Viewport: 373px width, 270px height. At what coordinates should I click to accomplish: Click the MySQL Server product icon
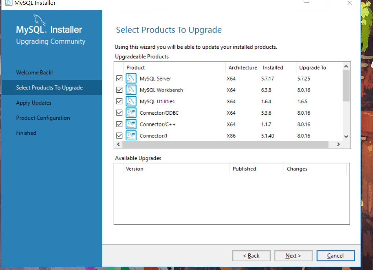click(x=131, y=78)
